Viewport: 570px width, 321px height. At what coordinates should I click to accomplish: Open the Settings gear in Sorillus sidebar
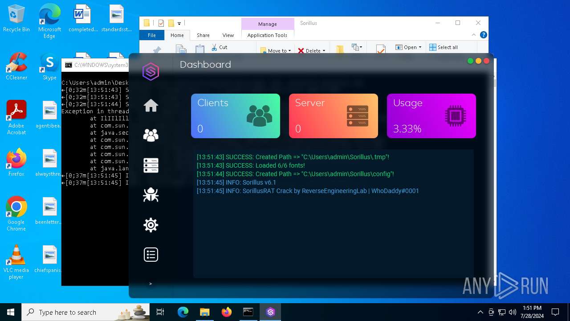(x=151, y=225)
